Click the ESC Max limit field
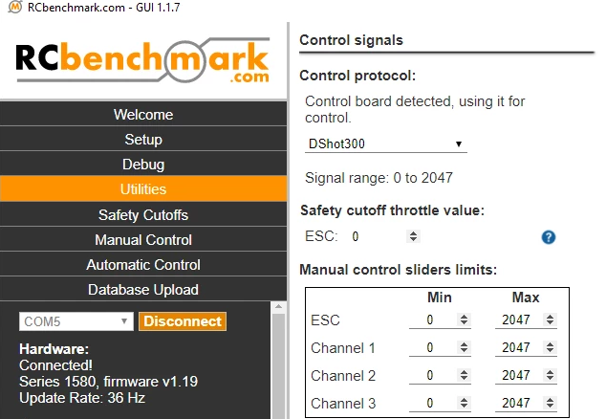This screenshot has height=419, width=606. click(517, 320)
